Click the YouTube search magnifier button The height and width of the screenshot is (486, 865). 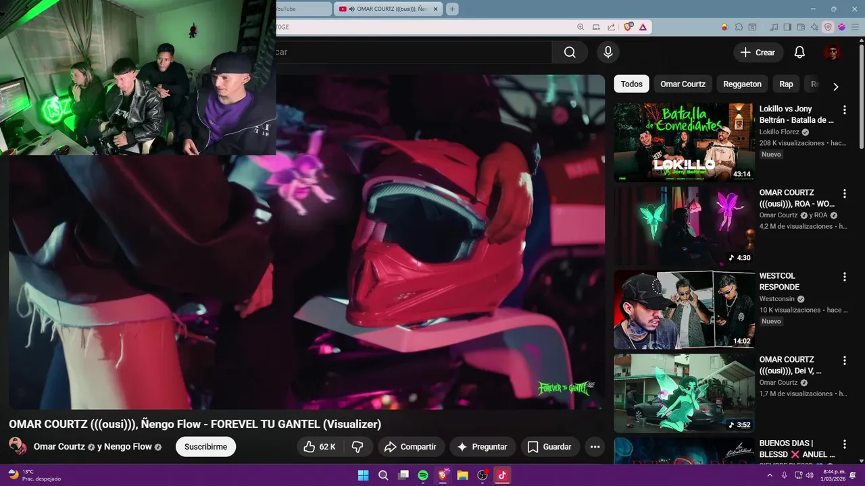(x=570, y=52)
